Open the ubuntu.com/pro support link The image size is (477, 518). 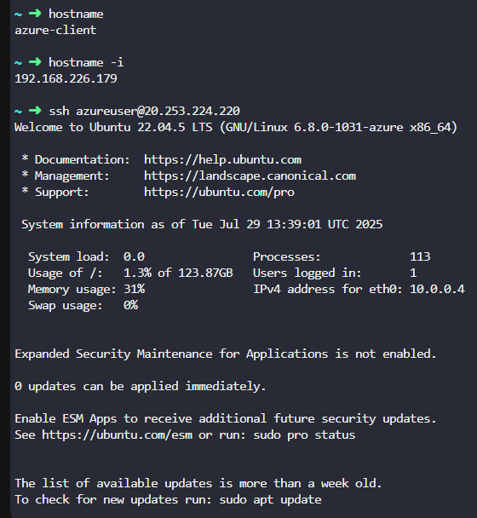coord(219,192)
